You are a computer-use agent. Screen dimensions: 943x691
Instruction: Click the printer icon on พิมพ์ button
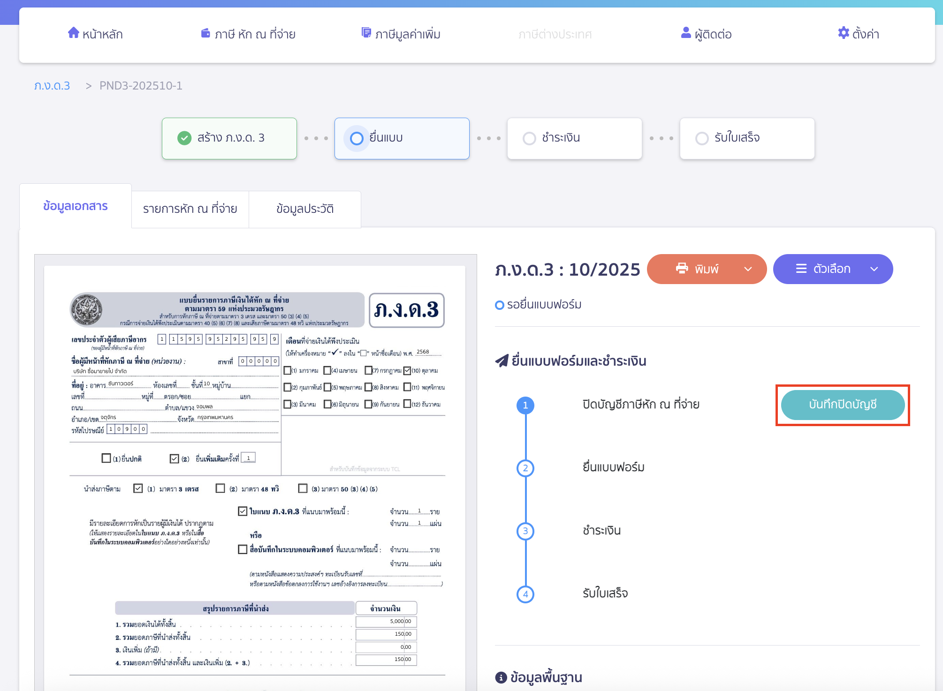(682, 269)
